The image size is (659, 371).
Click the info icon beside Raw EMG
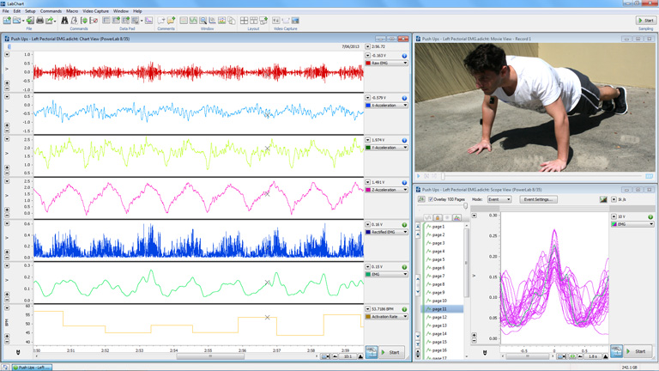point(404,55)
